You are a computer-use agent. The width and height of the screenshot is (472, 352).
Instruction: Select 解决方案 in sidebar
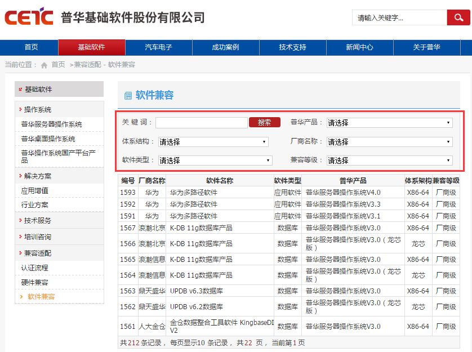[38, 176]
